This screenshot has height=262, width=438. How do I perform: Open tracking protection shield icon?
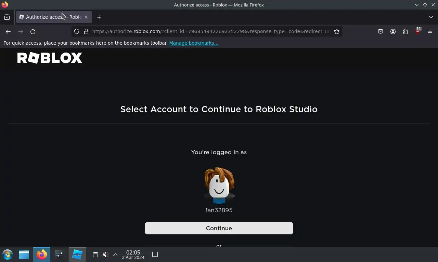coord(77,31)
